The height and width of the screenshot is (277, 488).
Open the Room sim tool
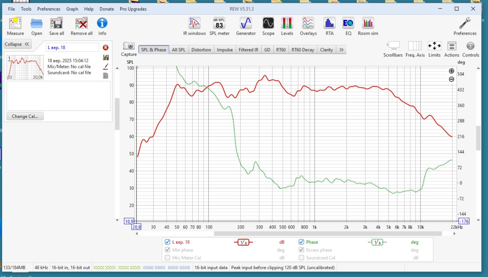coord(368,26)
